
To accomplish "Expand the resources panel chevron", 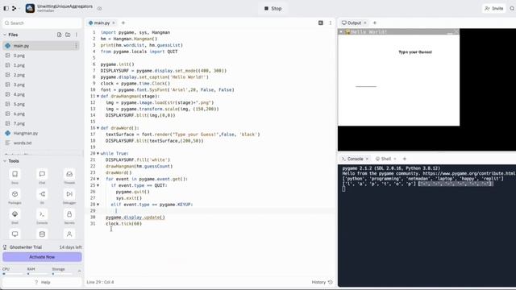I will [x=79, y=271].
